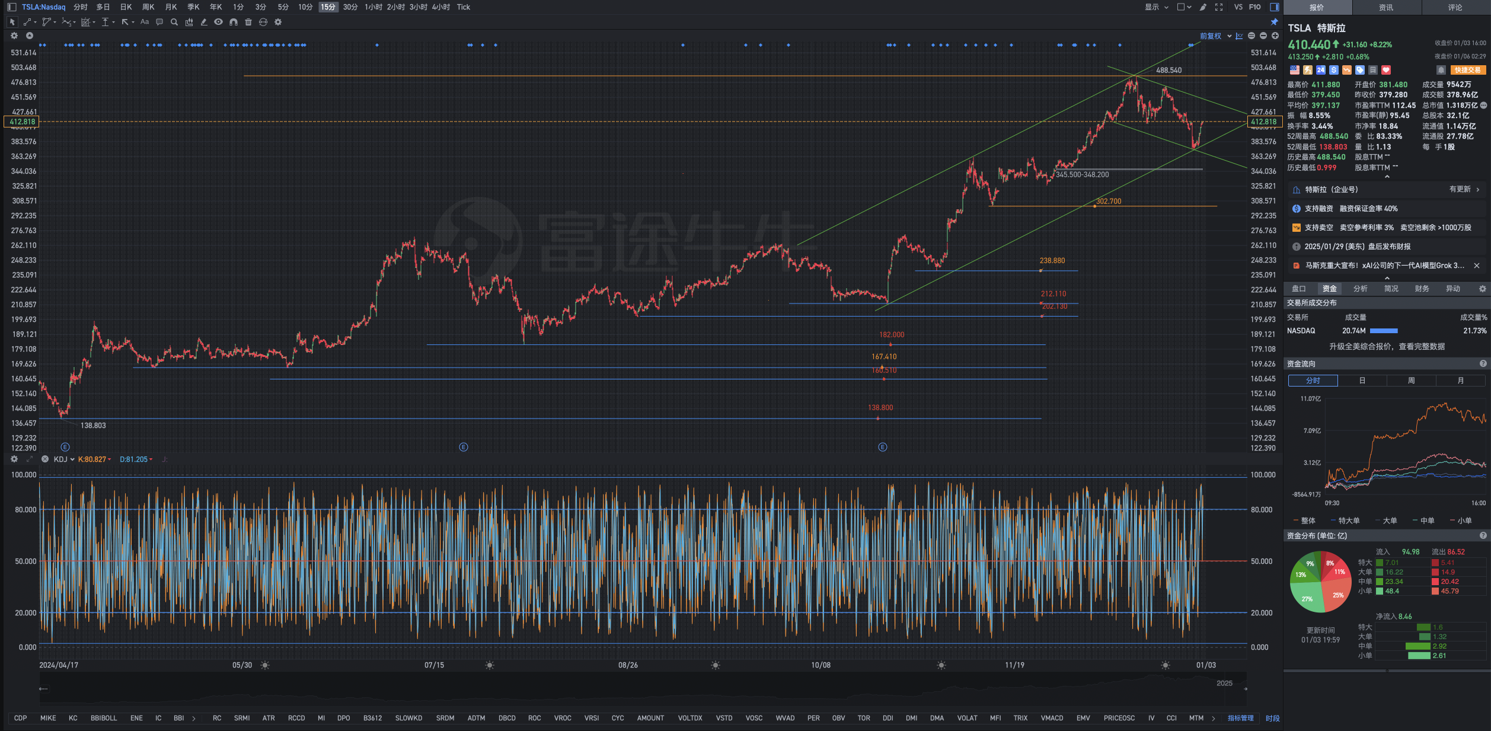This screenshot has width=1491, height=731.
Task: Click the trash icon to delete drawings
Action: coord(248,22)
